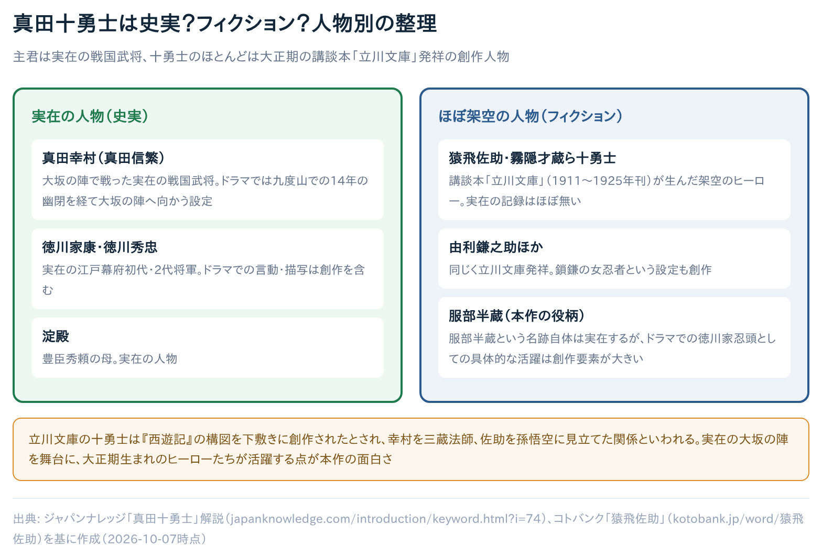The image size is (822, 557).
Task: Click the description starting '服部半蔵という名跡自体は実在するが'
Action: (x=612, y=348)
